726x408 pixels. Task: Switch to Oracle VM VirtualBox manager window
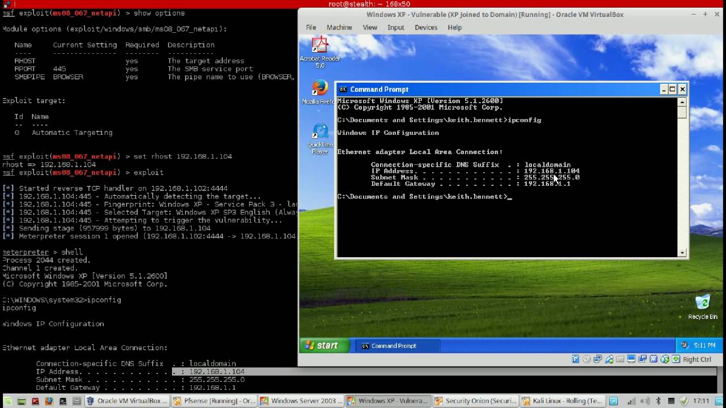127,401
